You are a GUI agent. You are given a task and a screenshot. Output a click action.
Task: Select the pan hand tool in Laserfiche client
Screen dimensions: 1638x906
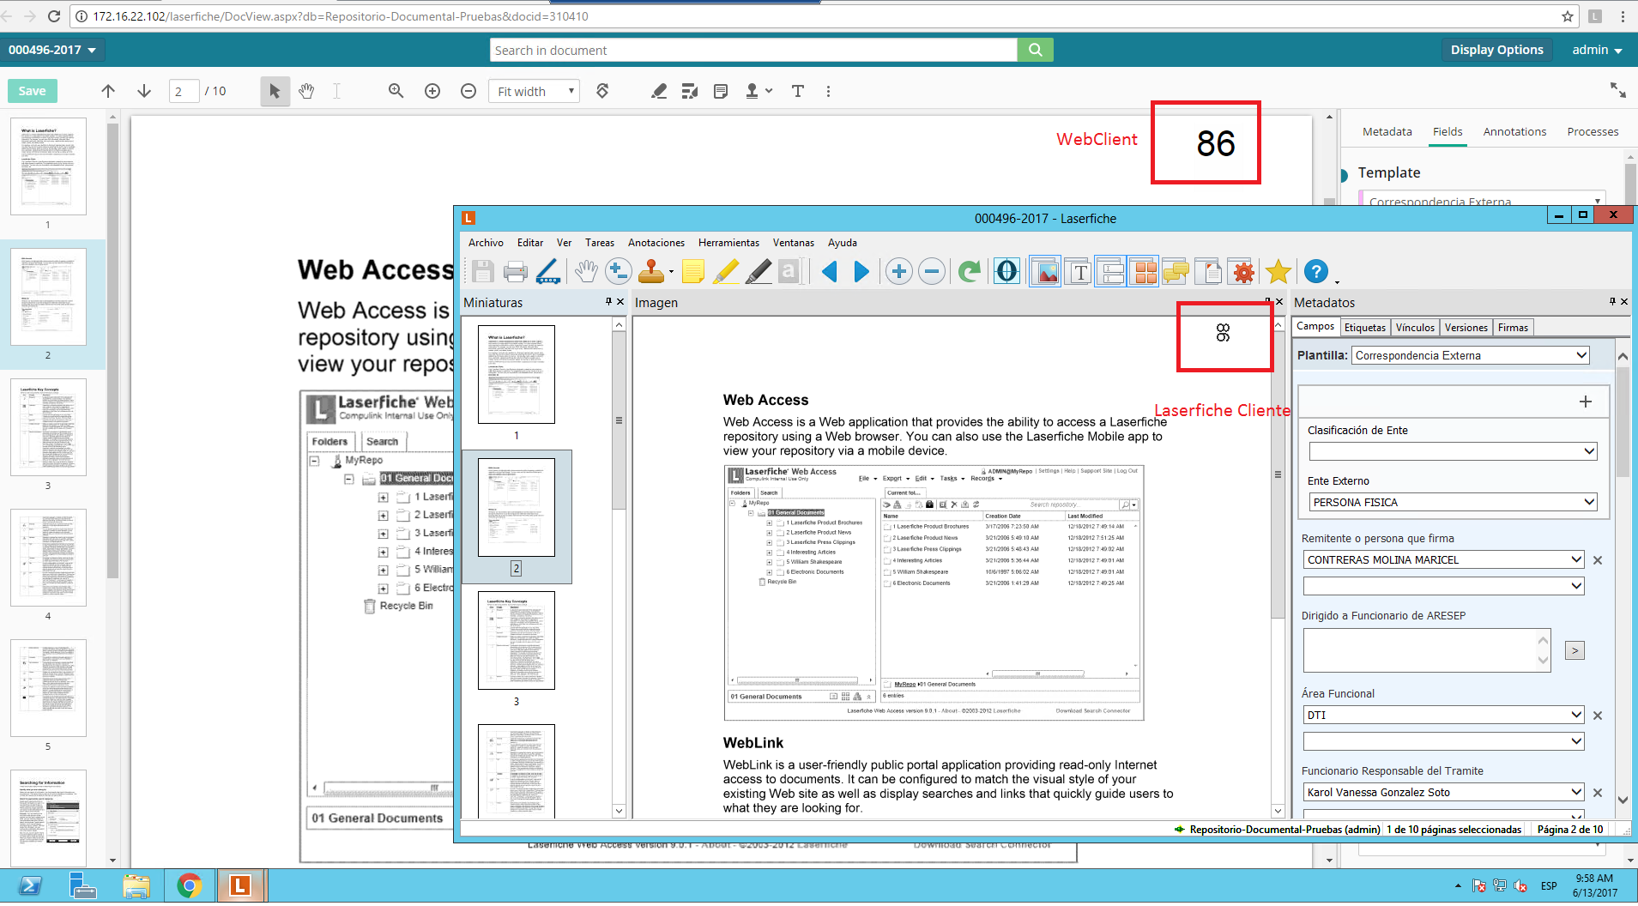click(586, 272)
